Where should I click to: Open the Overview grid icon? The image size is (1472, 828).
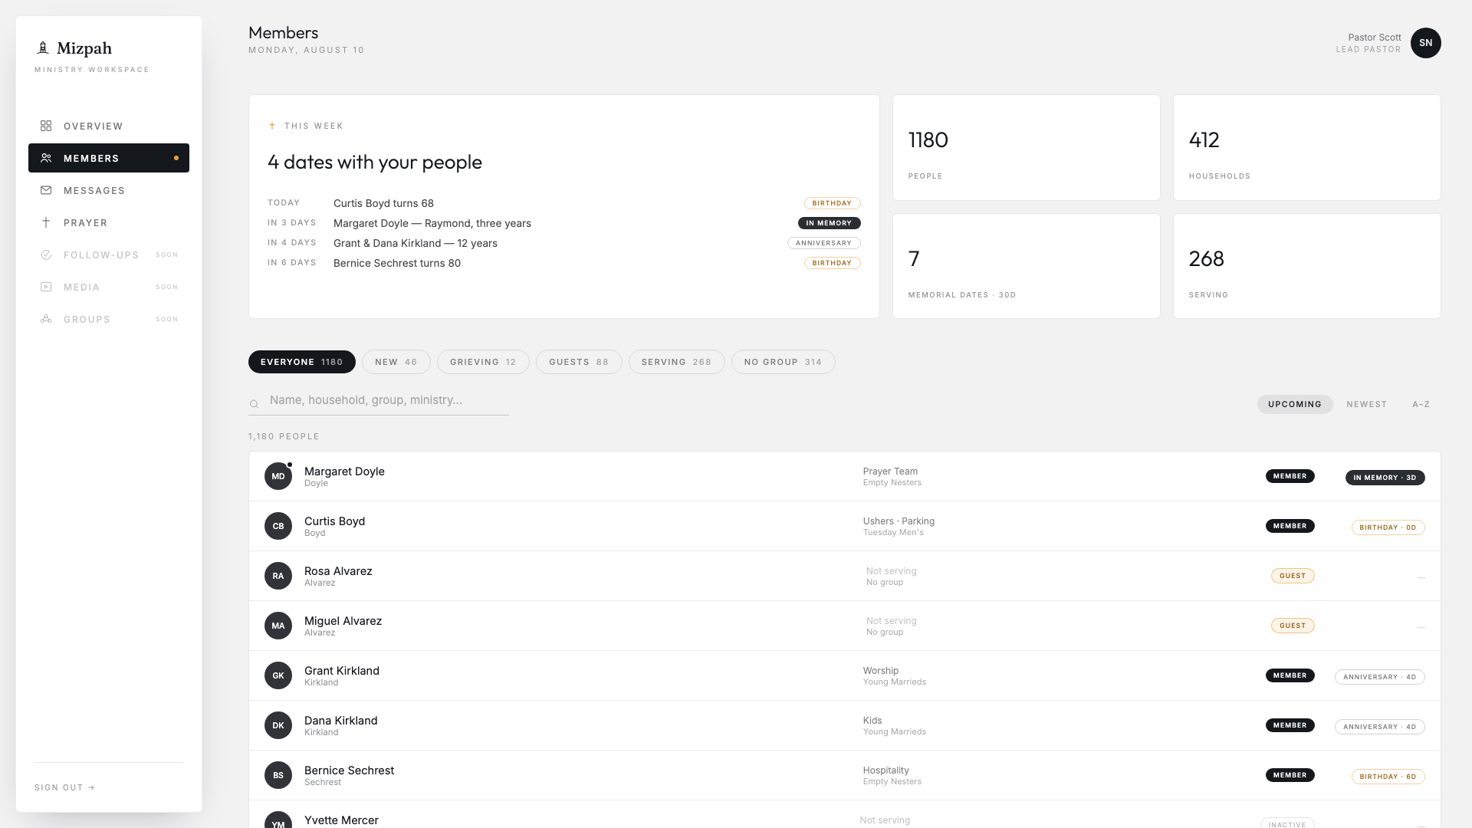[46, 126]
